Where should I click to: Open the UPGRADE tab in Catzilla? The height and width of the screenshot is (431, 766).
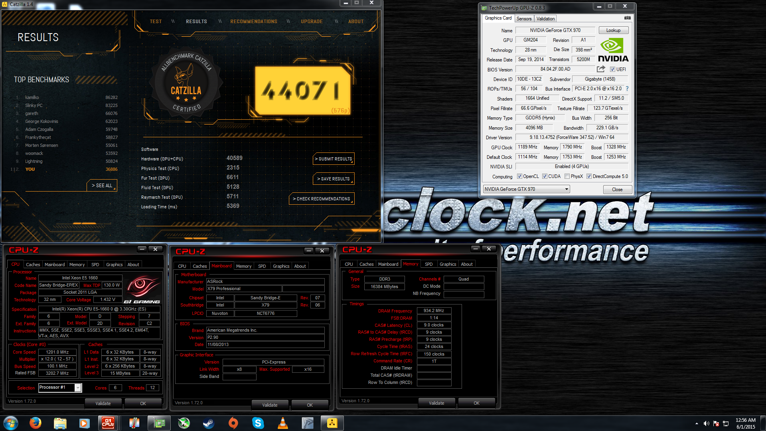tap(312, 22)
